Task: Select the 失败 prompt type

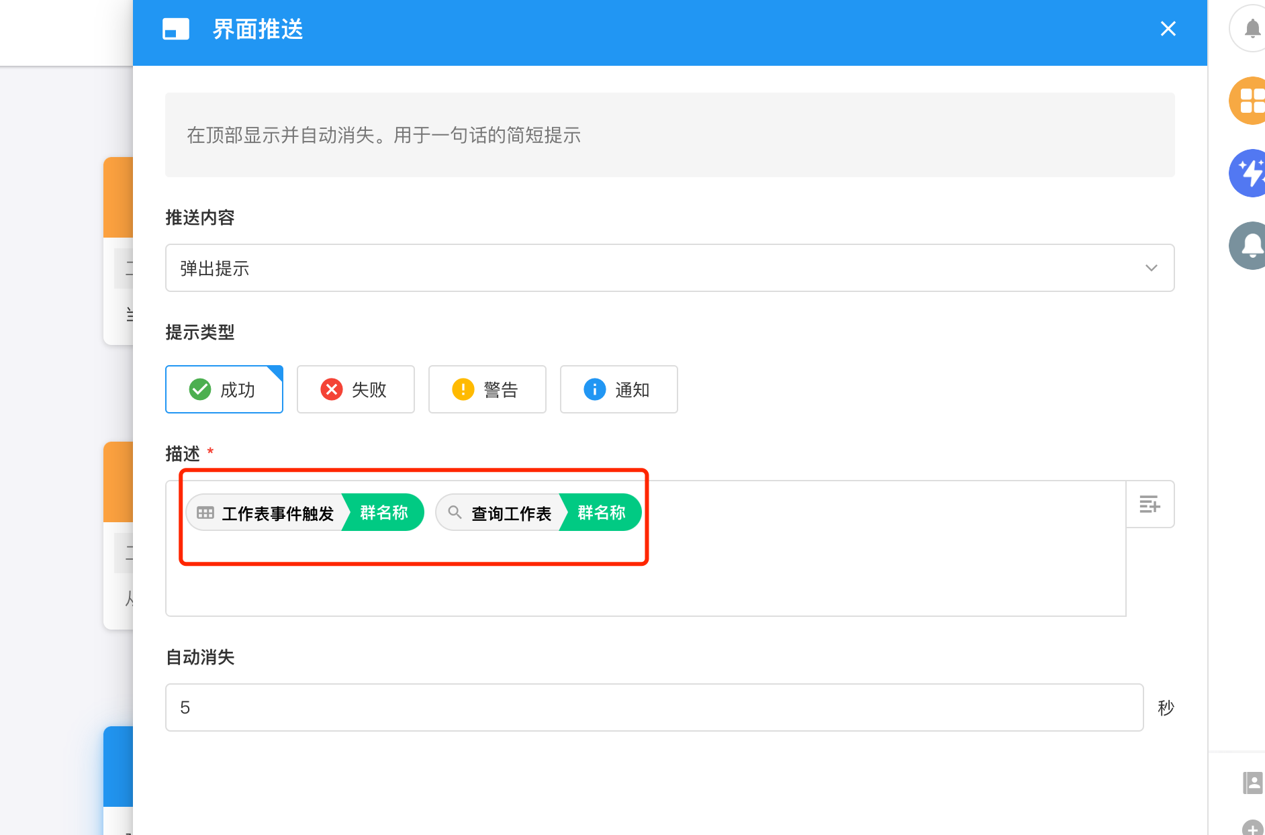Action: (x=356, y=389)
